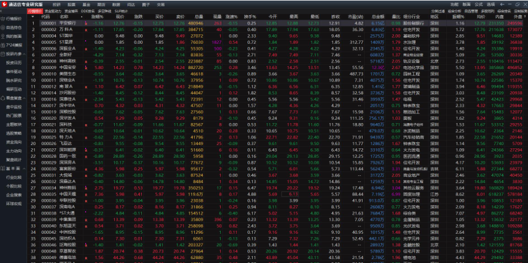The image size is (528, 263).
Task: Click the 通达信 red logo icon
Action: coord(4,4)
